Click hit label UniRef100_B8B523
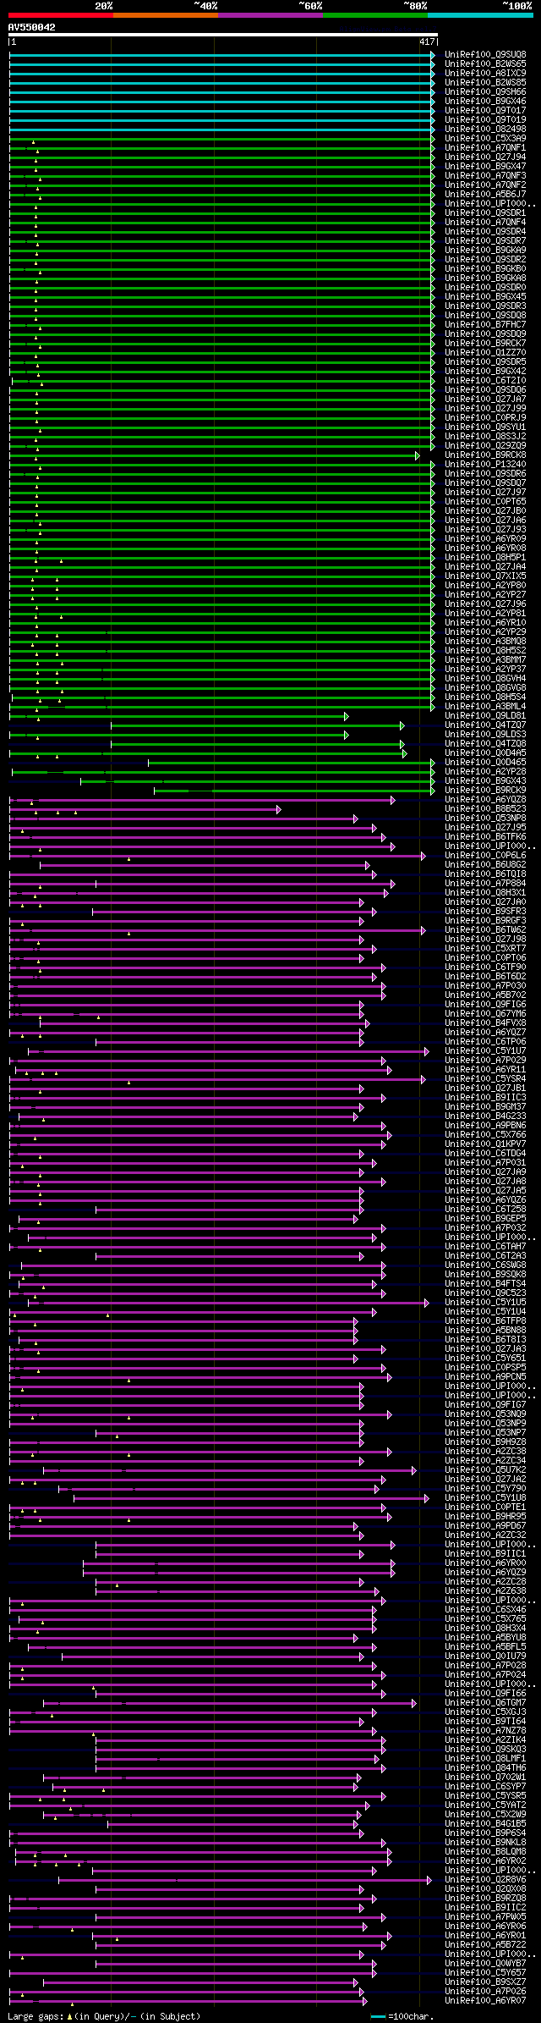Image resolution: width=541 pixels, height=2023 pixels. pyautogui.click(x=485, y=809)
